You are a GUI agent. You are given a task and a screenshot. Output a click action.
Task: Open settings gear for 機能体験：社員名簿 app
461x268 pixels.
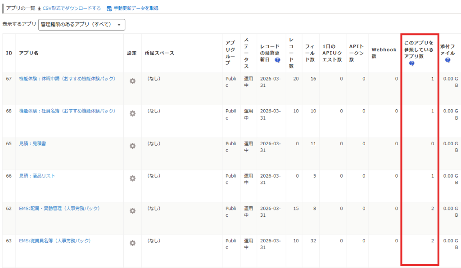point(132,114)
